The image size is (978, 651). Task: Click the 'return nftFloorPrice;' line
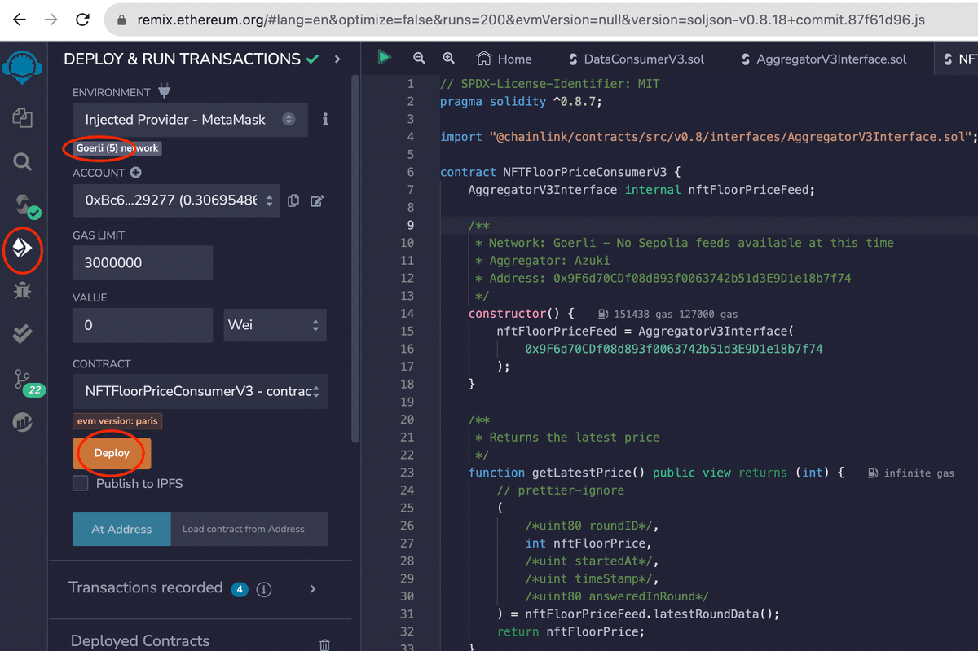coord(570,631)
